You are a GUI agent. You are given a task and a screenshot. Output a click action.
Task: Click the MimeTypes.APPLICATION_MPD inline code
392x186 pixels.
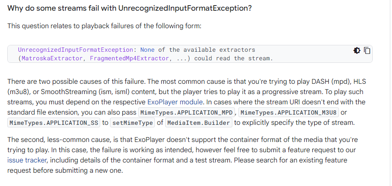[x=187, y=113]
